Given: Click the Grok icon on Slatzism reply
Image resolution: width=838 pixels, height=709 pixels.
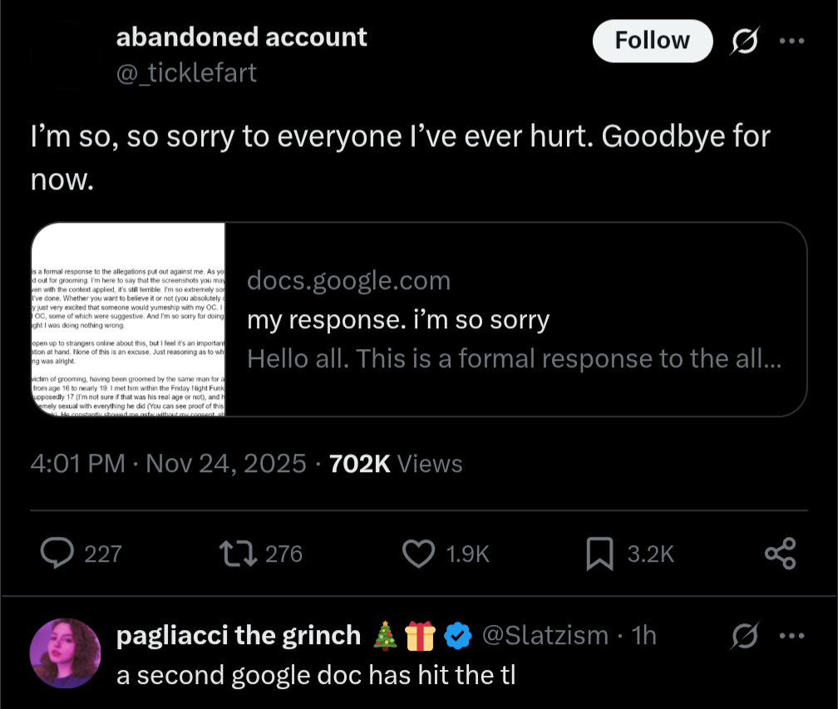Looking at the screenshot, I should pyautogui.click(x=744, y=636).
